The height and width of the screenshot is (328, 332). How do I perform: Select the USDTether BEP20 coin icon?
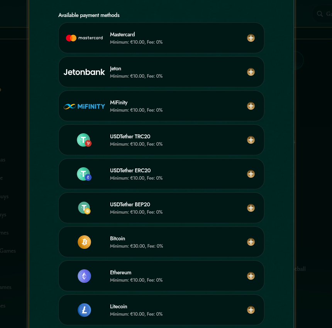click(x=84, y=208)
